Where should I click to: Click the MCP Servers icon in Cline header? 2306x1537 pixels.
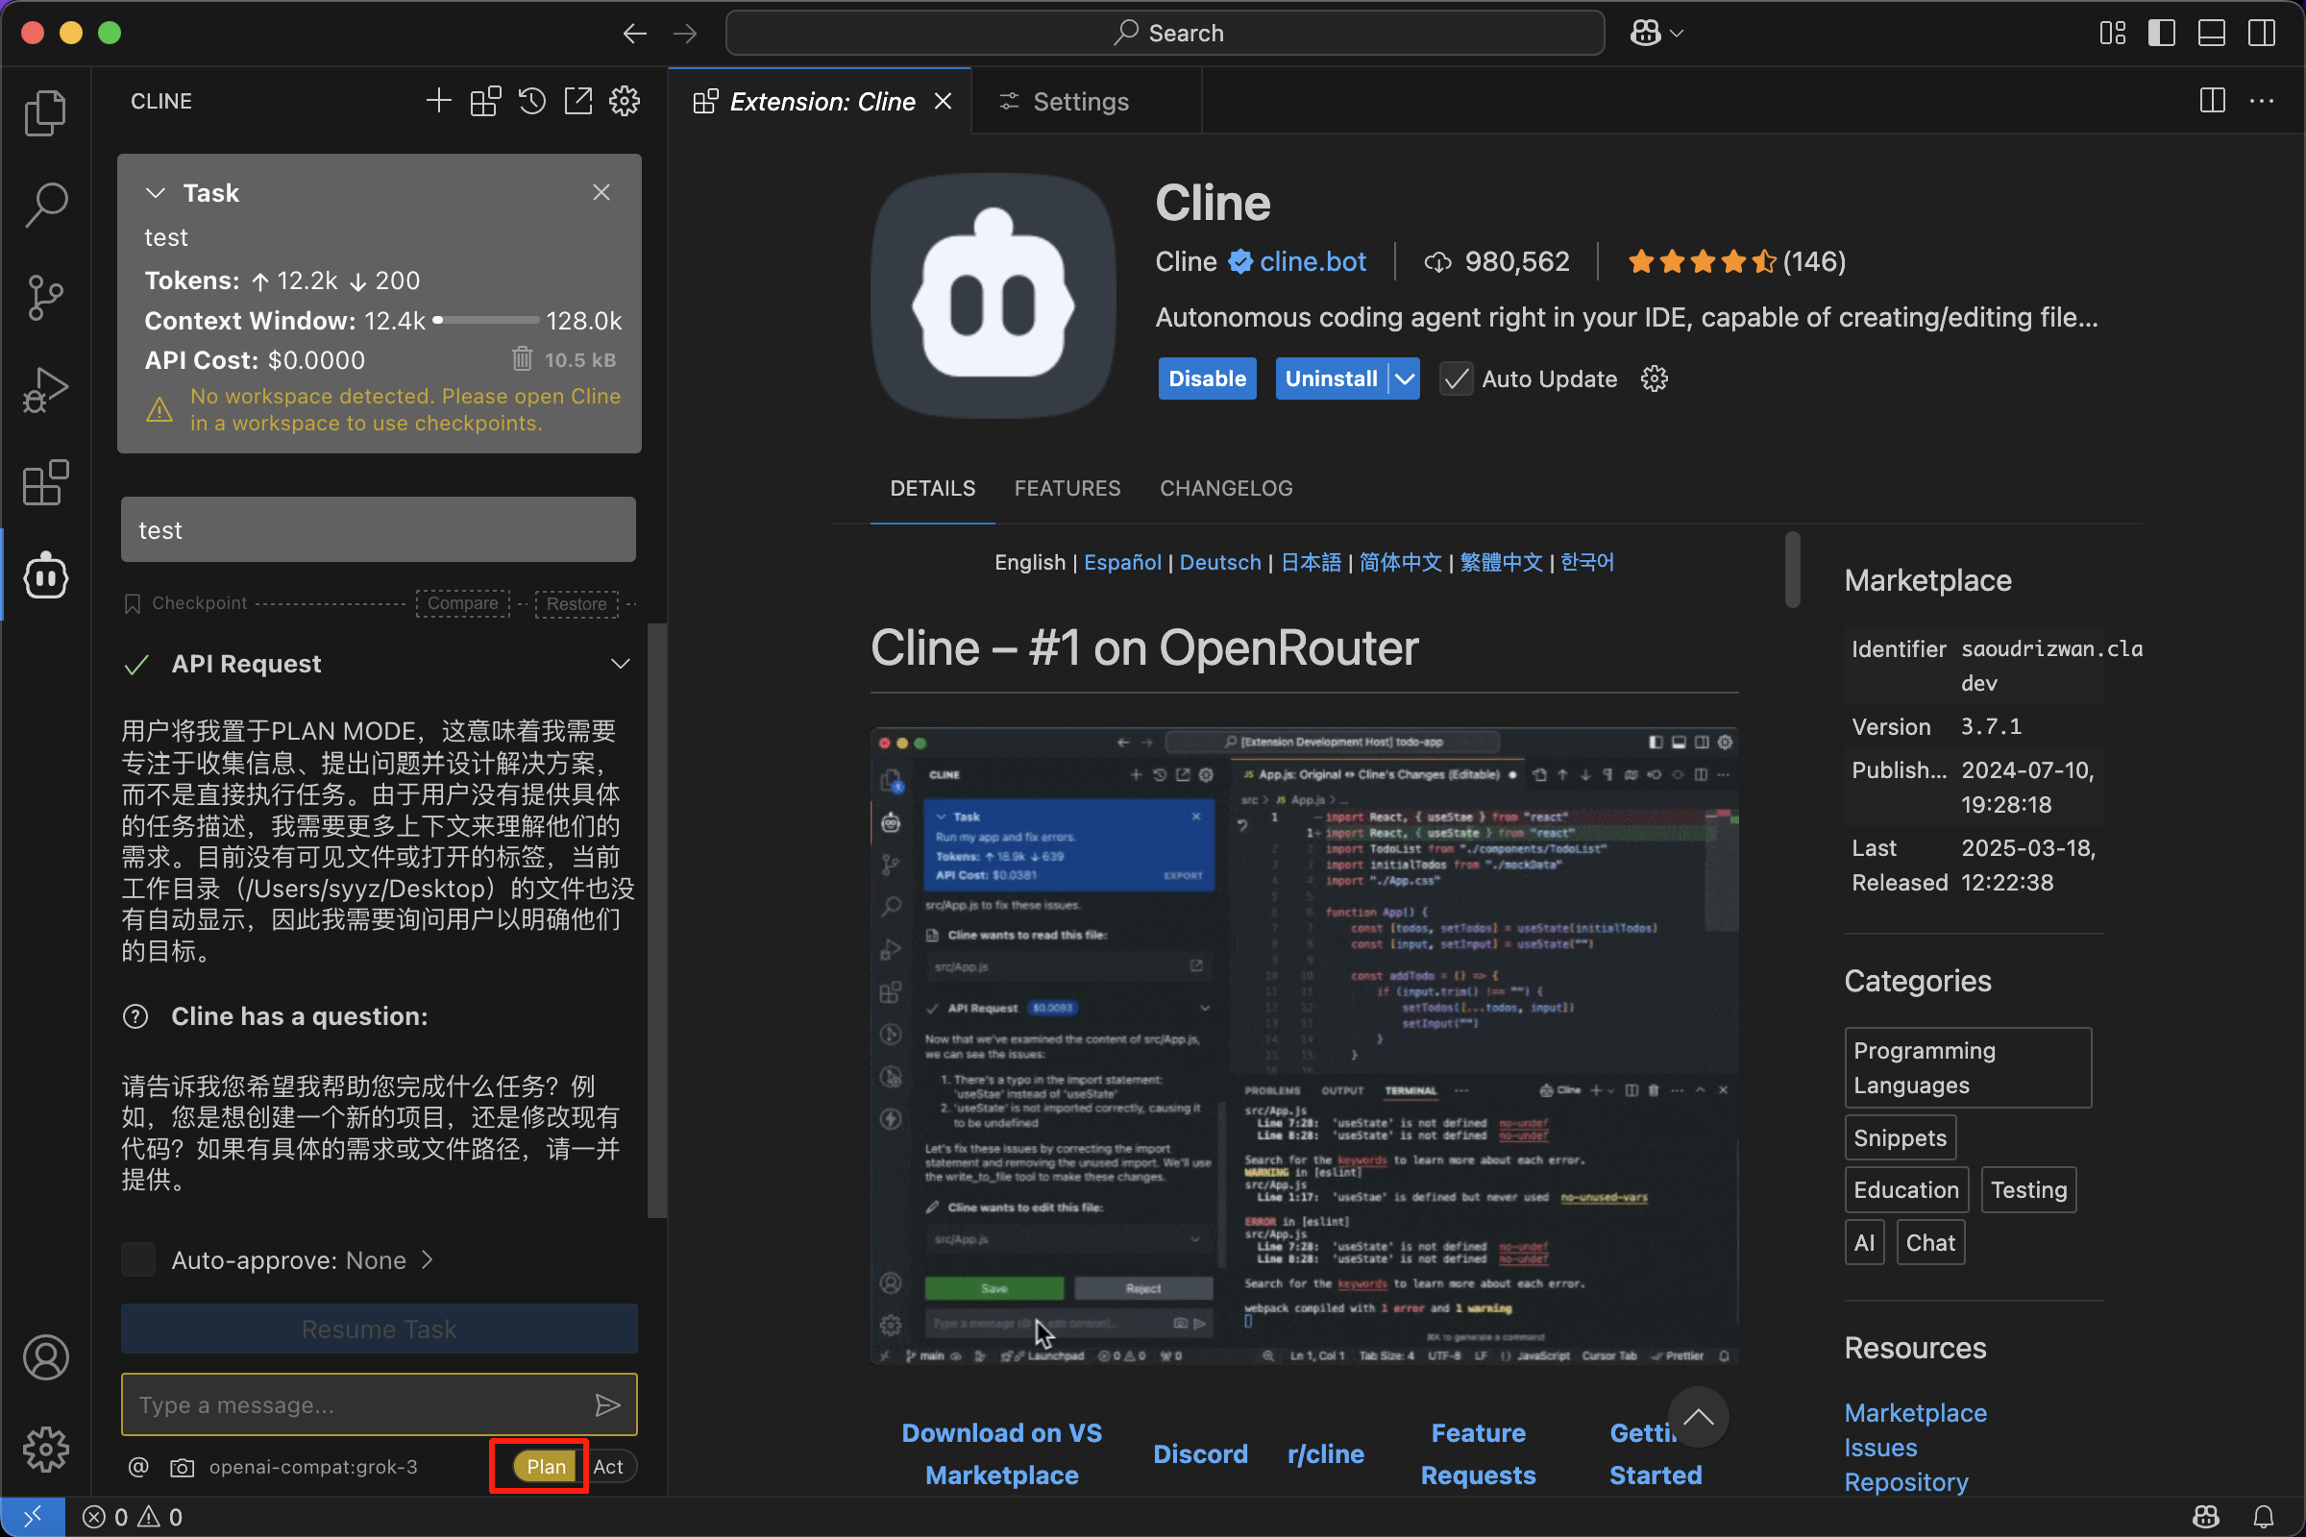485,101
